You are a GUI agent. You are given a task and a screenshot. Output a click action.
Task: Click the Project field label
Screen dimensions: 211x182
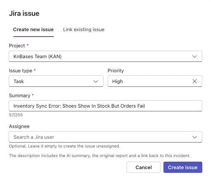tap(17, 46)
